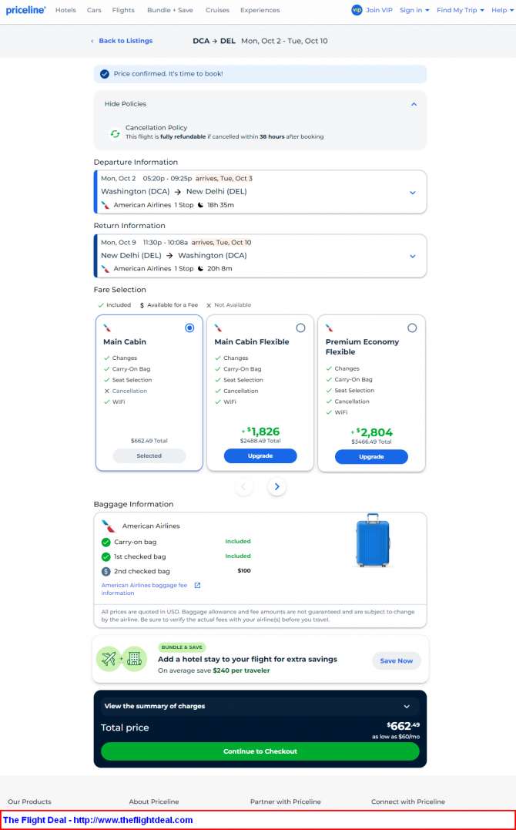This screenshot has height=830, width=516.
Task: Click the VIP badge icon
Action: tap(357, 10)
